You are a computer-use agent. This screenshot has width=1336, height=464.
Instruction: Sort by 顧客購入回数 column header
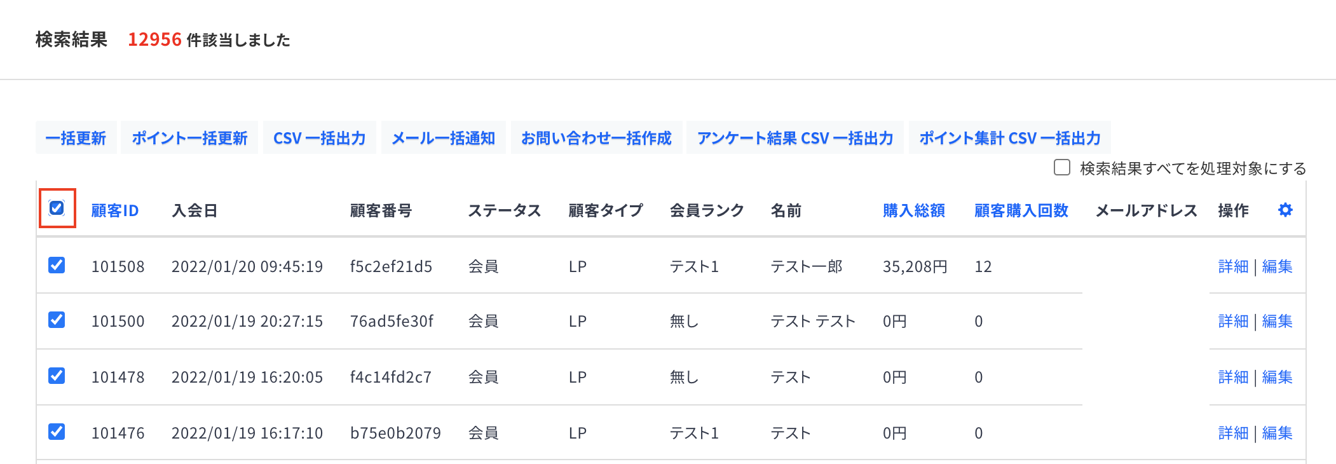click(1021, 210)
